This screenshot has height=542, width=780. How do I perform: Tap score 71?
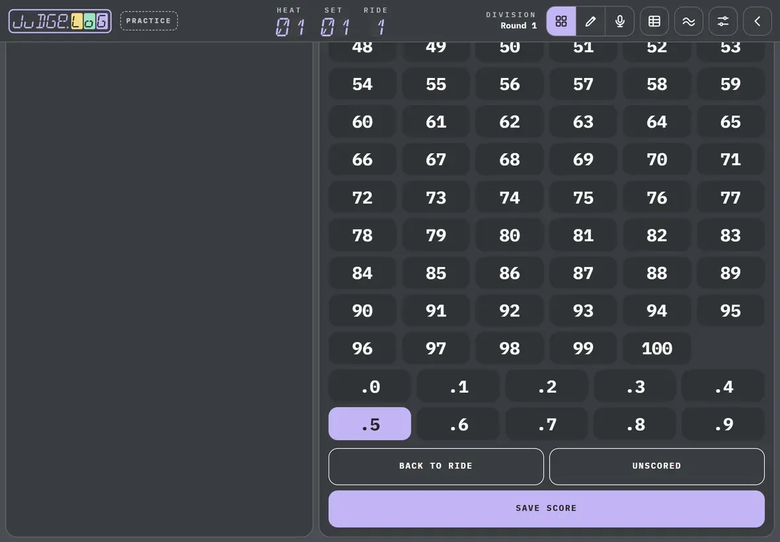pos(730,159)
